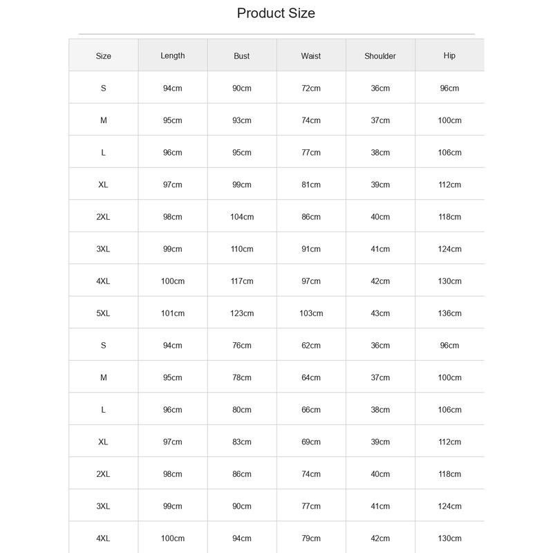
Task: Click the Product Size heading
Action: 276,13
